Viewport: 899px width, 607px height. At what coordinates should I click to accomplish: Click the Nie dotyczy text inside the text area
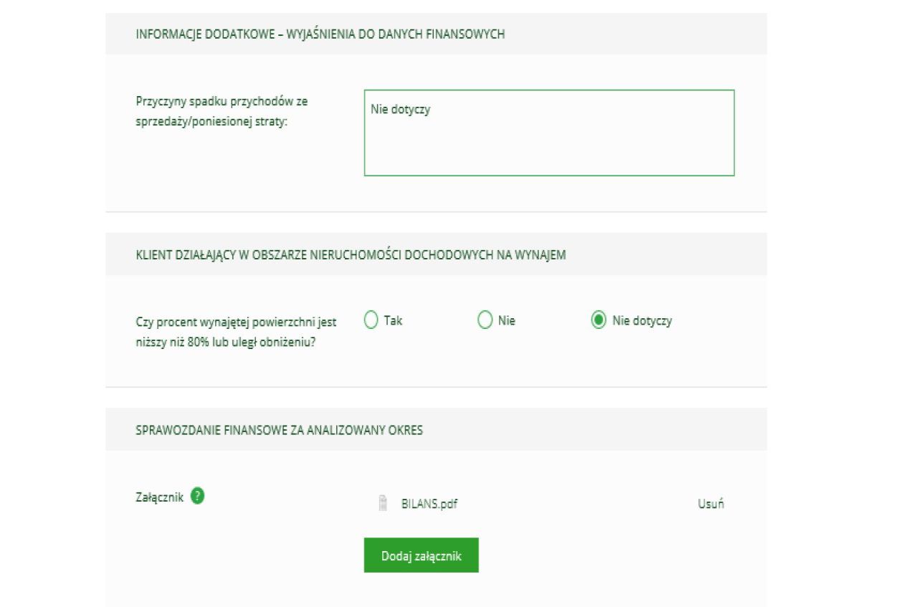coord(400,110)
